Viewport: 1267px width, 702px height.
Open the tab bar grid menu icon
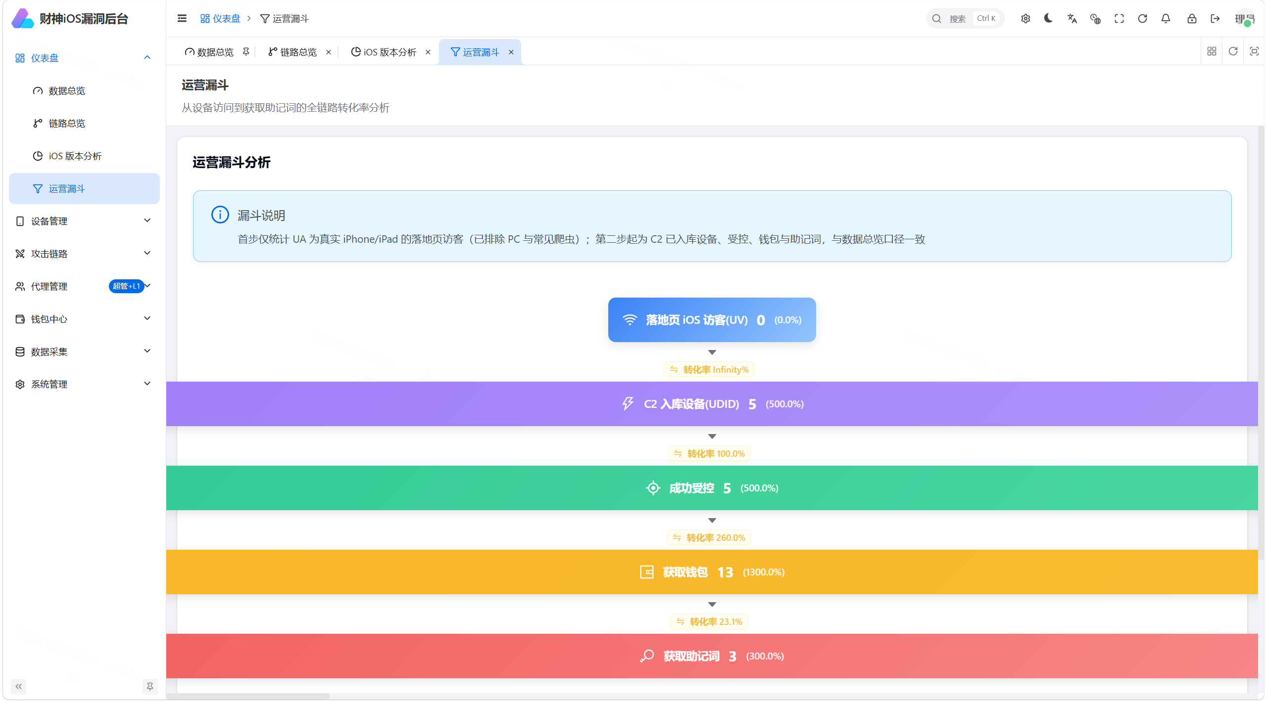point(1212,51)
